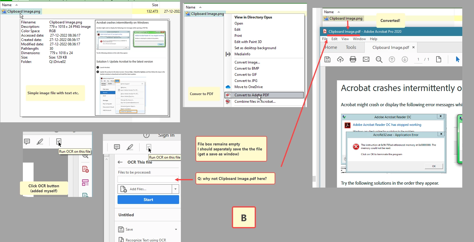474x242 pixels.
Task: Click the highlighter pen above the Click OCR note
Action: click(40, 142)
